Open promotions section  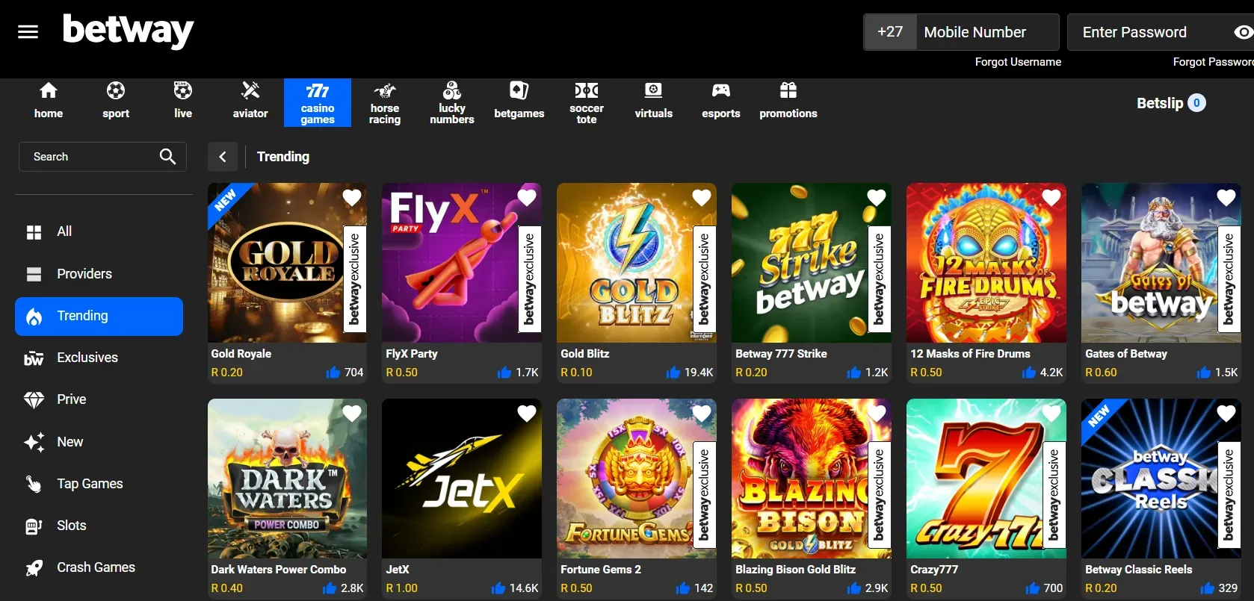[788, 102]
